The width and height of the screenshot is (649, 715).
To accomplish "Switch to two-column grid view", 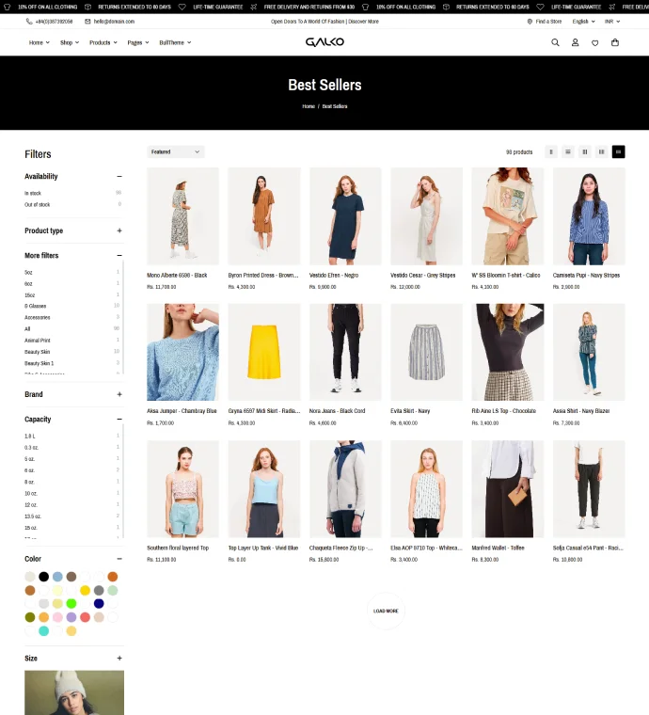I will point(585,151).
